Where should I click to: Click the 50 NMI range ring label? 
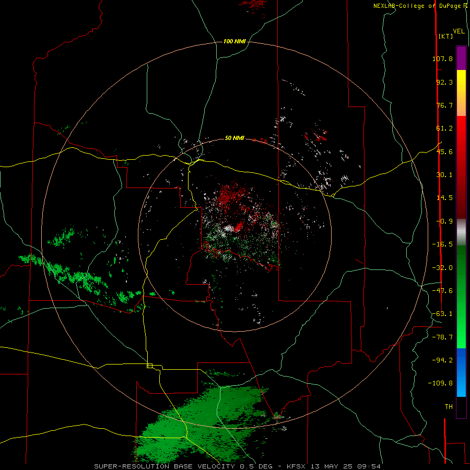pos(234,138)
